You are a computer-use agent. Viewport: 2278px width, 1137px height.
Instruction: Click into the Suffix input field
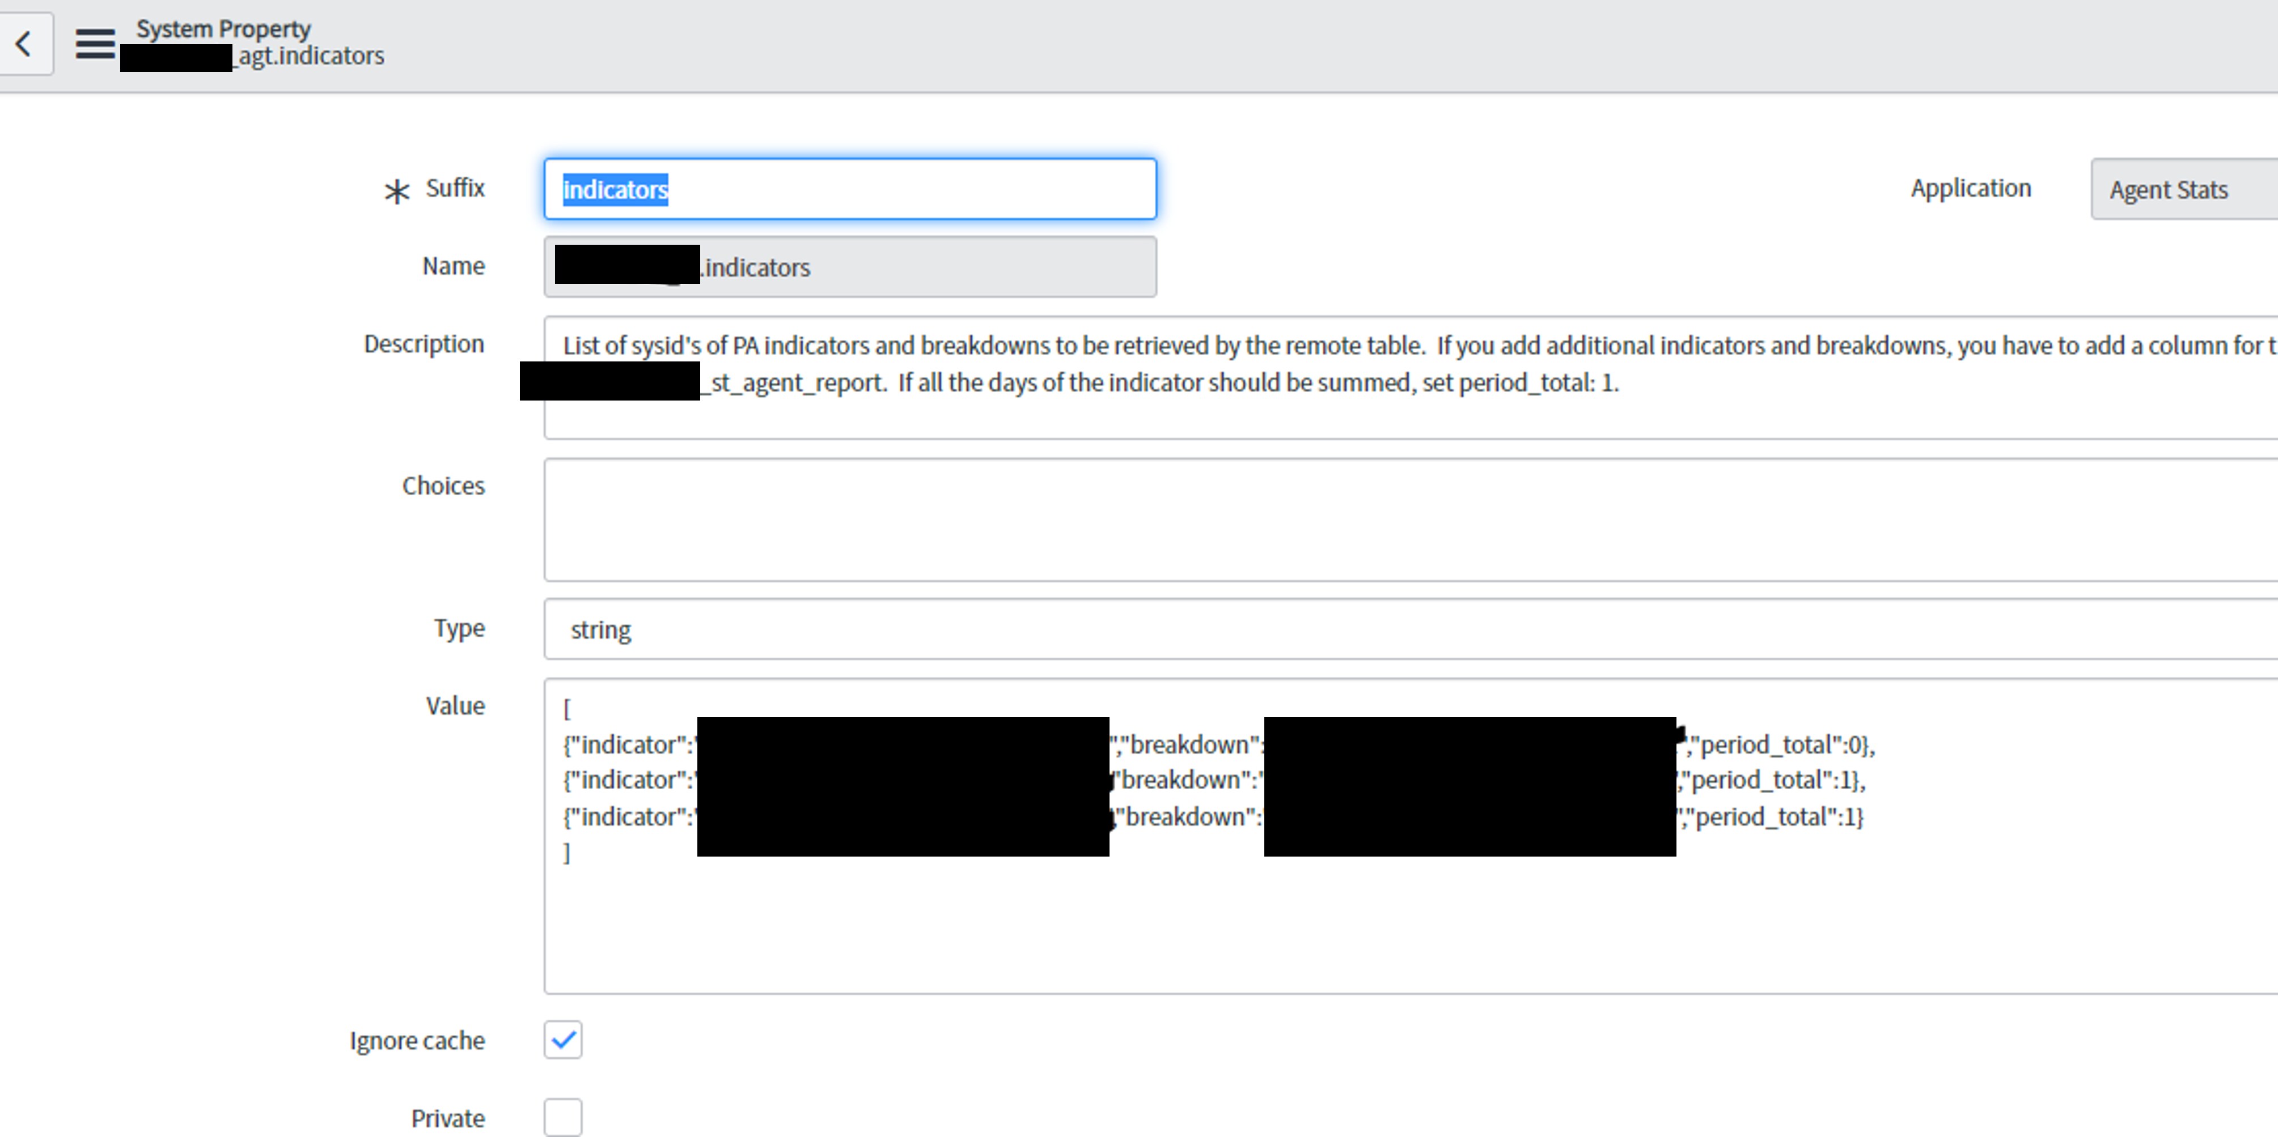(850, 189)
